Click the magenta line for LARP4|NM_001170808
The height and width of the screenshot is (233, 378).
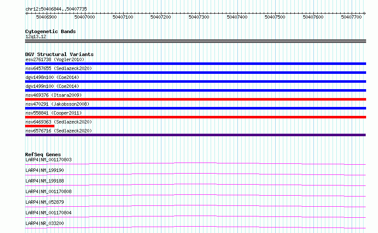click(x=195, y=195)
